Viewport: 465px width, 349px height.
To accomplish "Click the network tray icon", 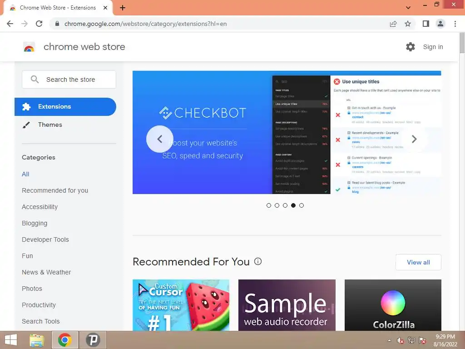I will (x=411, y=340).
